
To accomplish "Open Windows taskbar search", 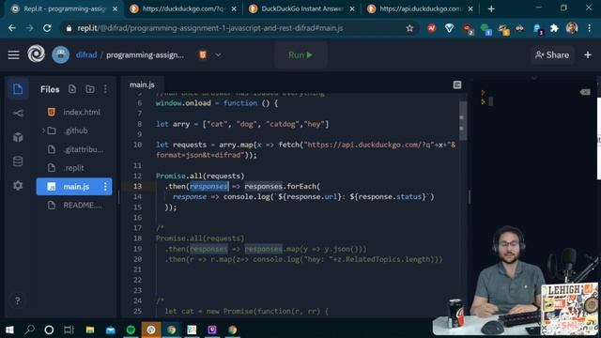I will 29,330.
